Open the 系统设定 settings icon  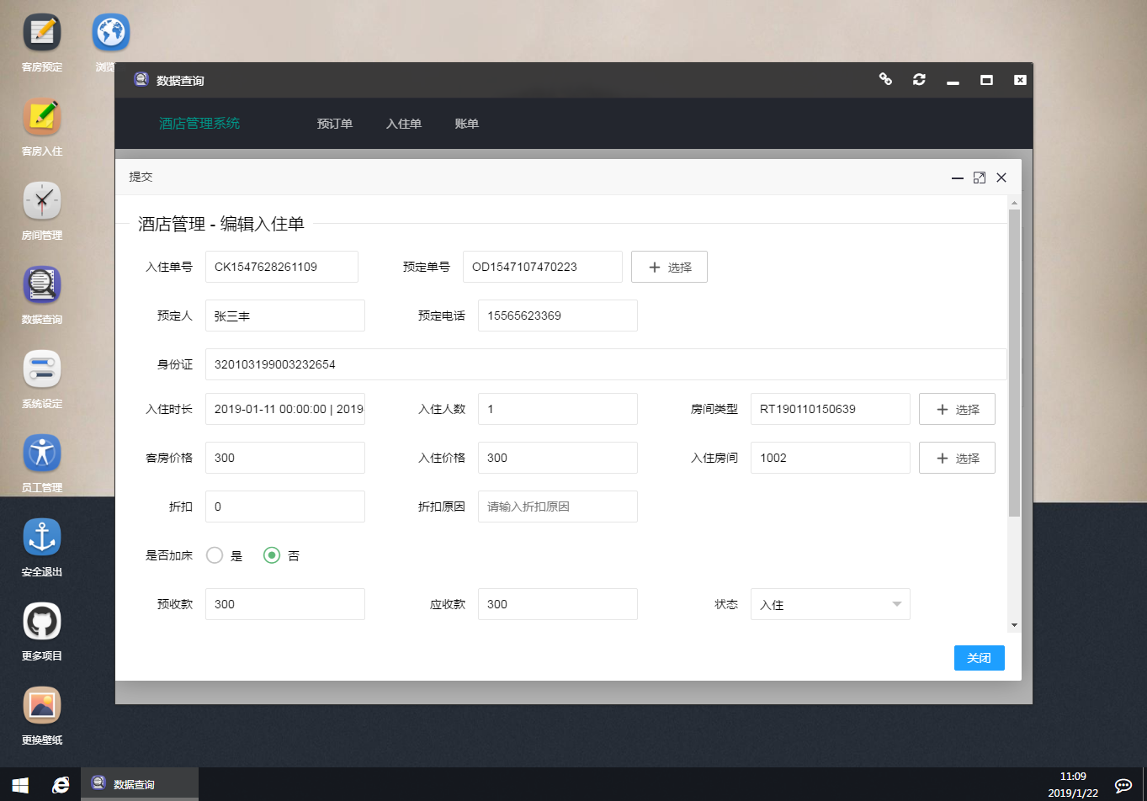click(41, 369)
